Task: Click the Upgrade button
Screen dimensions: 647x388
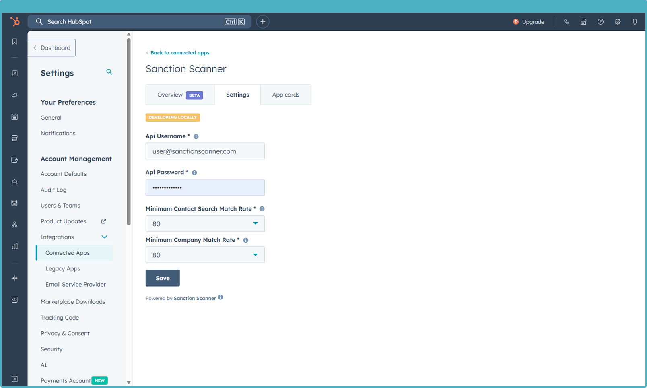Action: 528,22
